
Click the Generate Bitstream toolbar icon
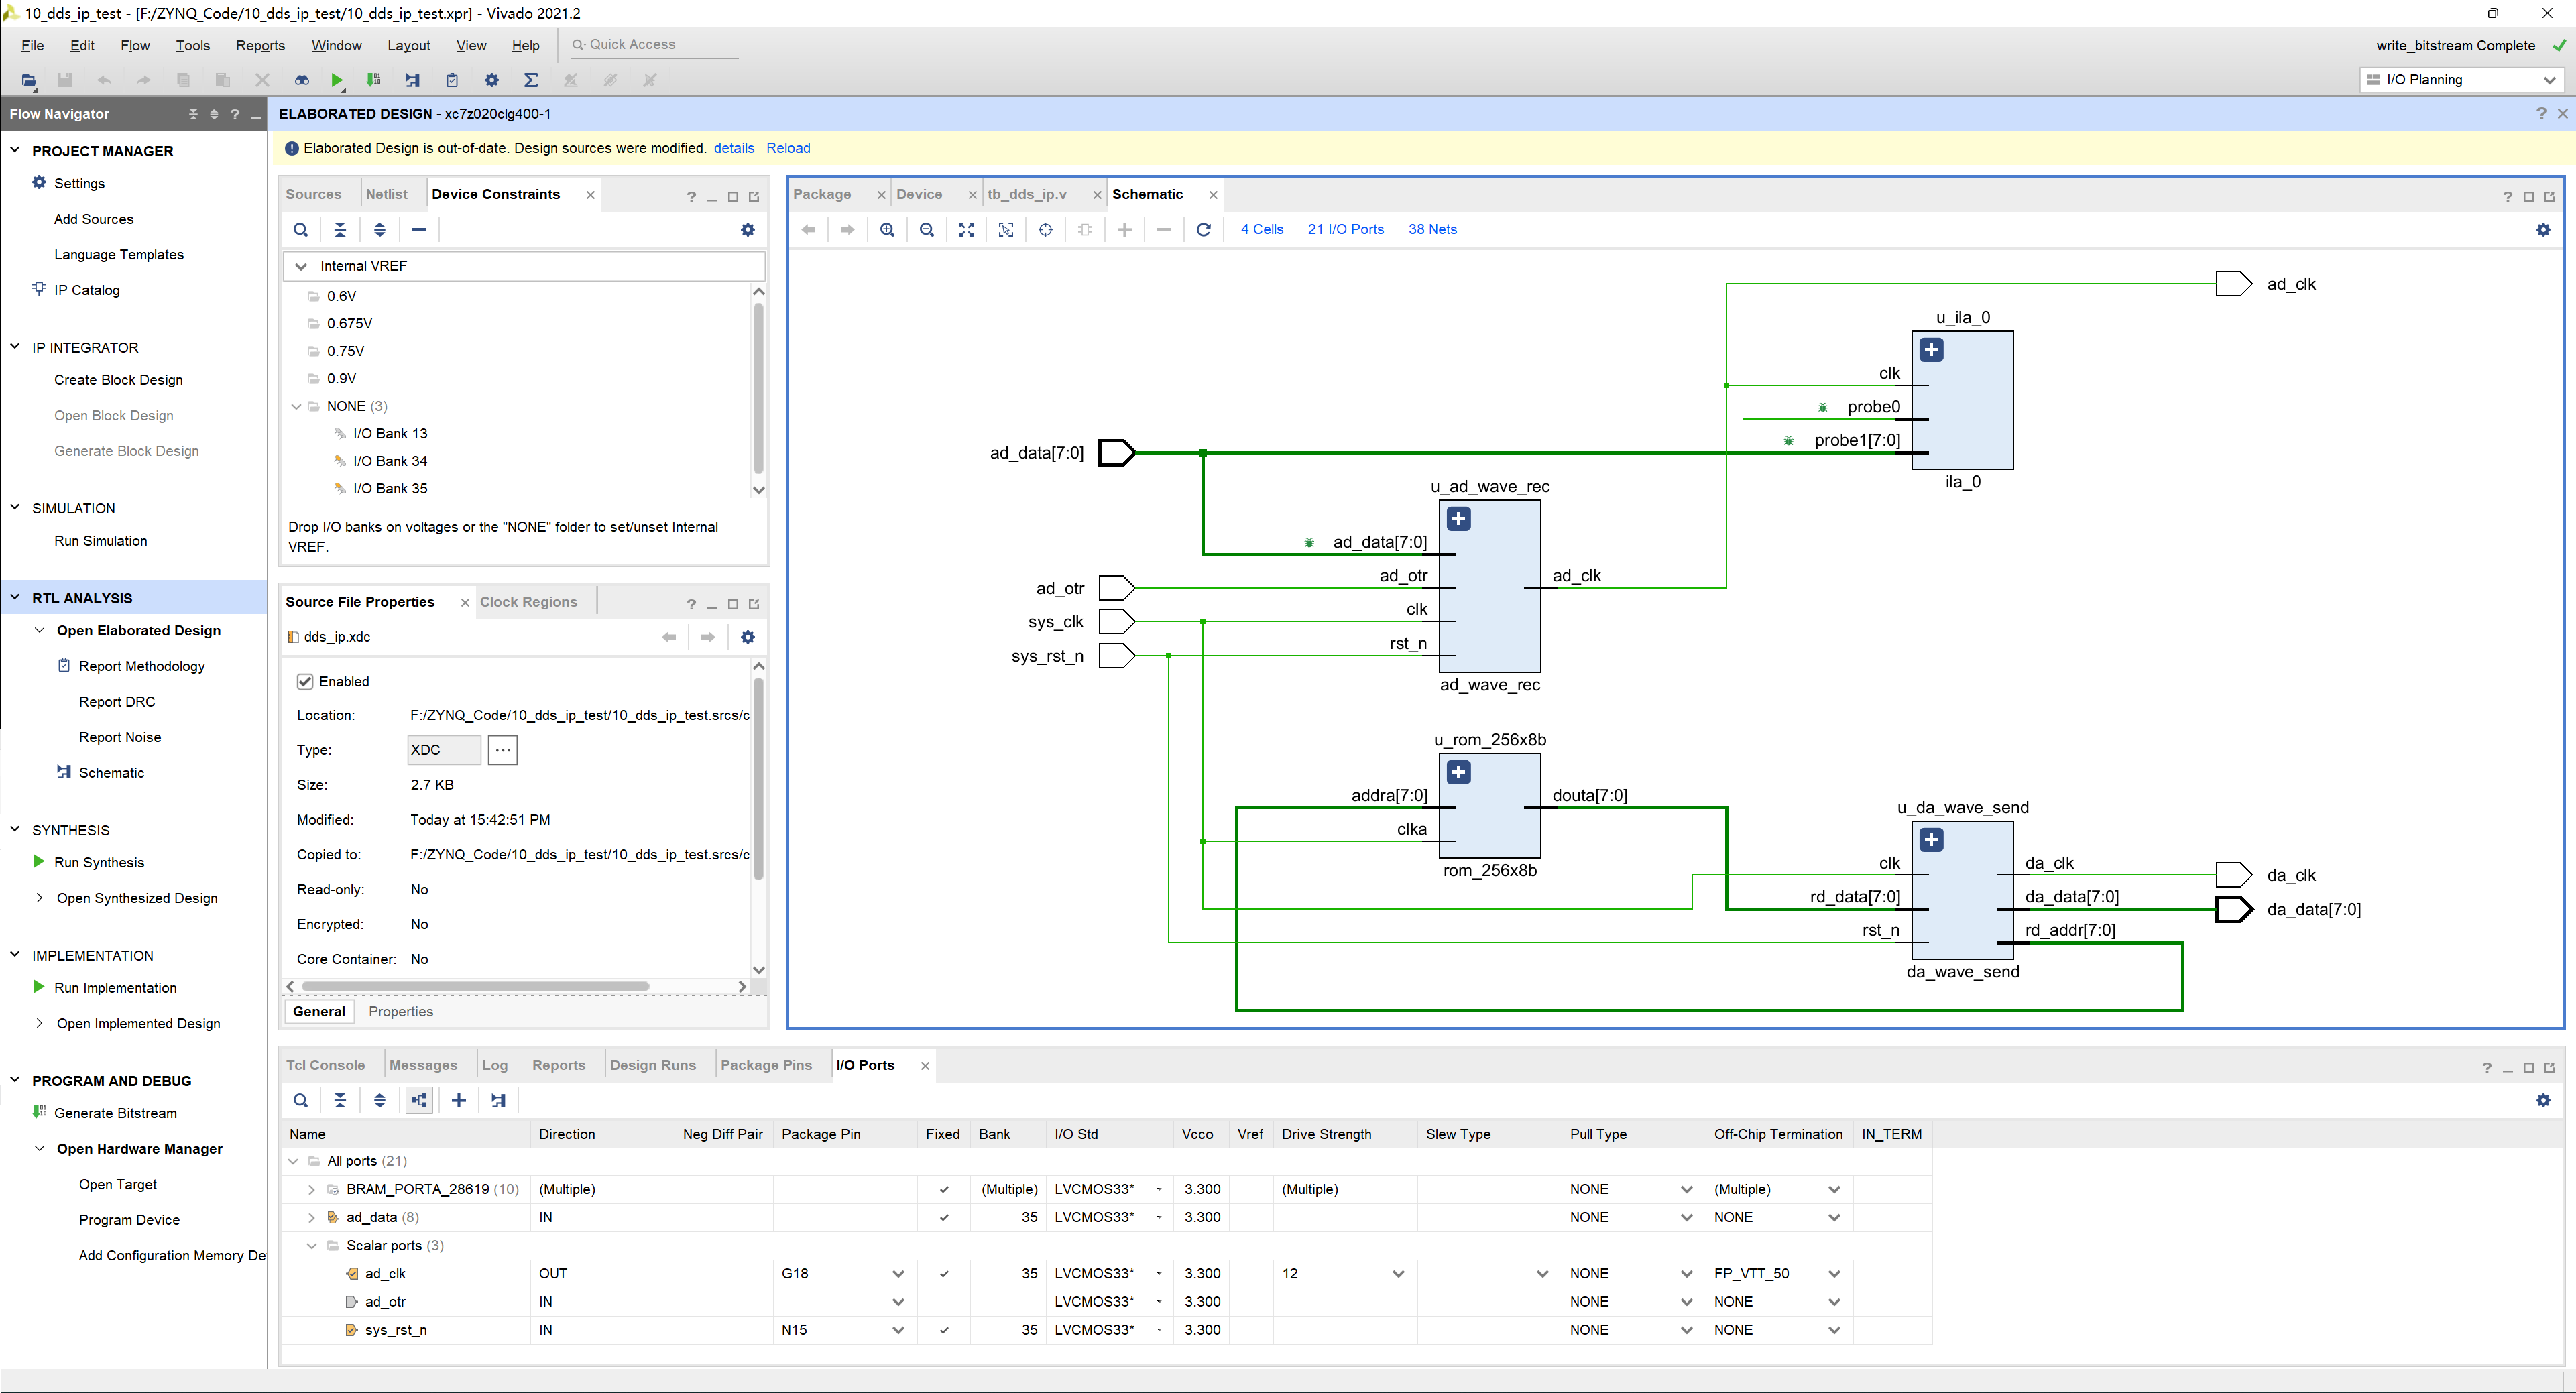coord(373,80)
